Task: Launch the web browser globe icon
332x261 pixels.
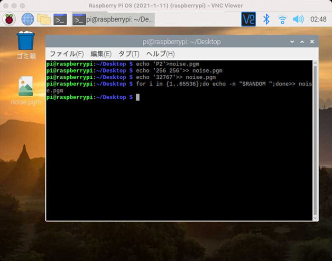Action: (28, 19)
